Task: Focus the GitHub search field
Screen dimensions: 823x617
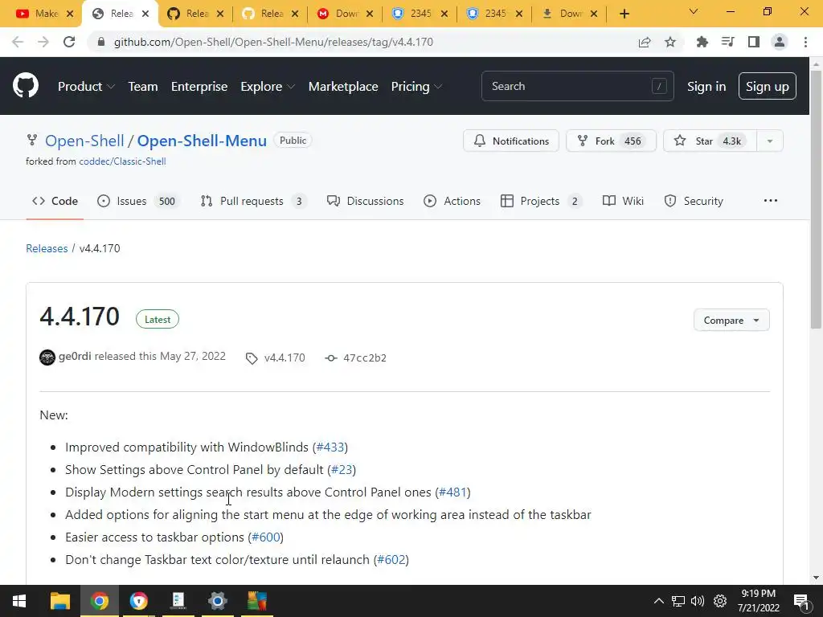Action: tap(577, 87)
